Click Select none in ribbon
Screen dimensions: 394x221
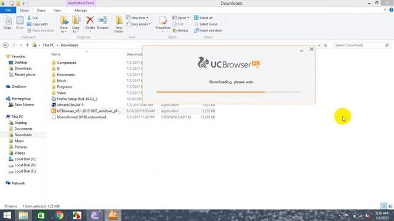pos(206,24)
